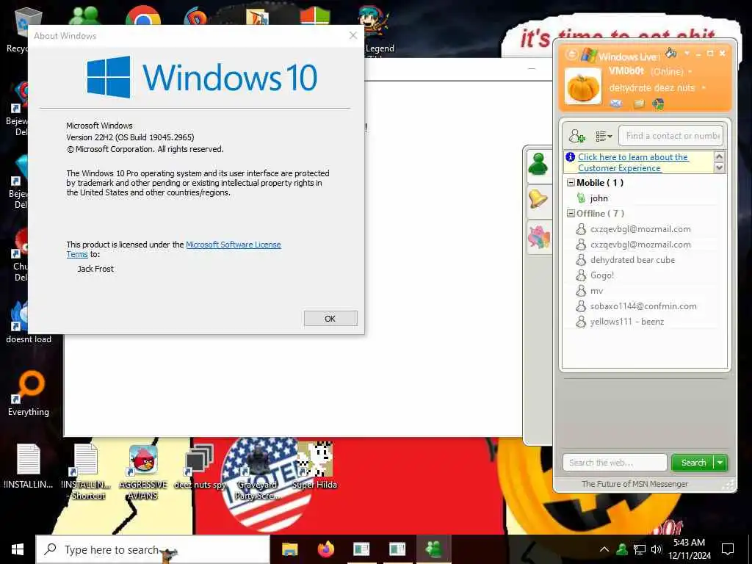Viewport: 752px width, 564px height.
Task: Open the sharing folders icon in Messenger
Action: click(x=638, y=104)
